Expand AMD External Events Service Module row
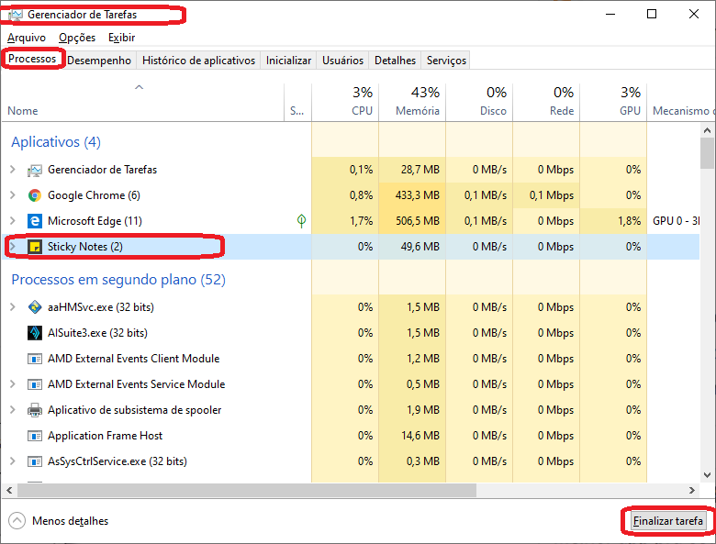This screenshot has width=716, height=544. (13, 384)
